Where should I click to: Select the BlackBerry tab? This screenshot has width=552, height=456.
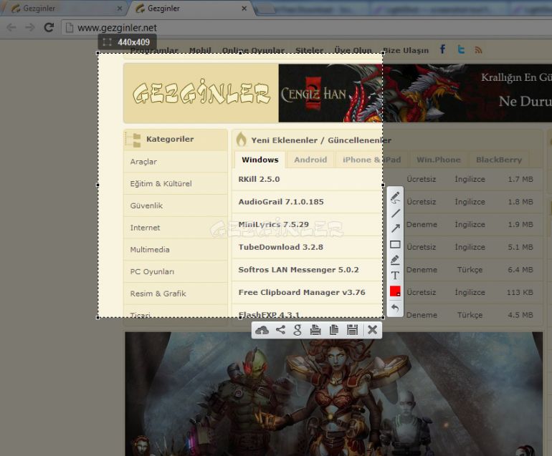pyautogui.click(x=499, y=160)
